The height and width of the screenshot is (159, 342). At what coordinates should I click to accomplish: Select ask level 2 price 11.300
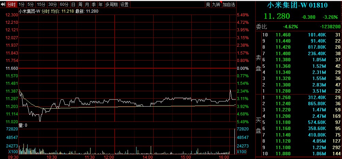283,85
